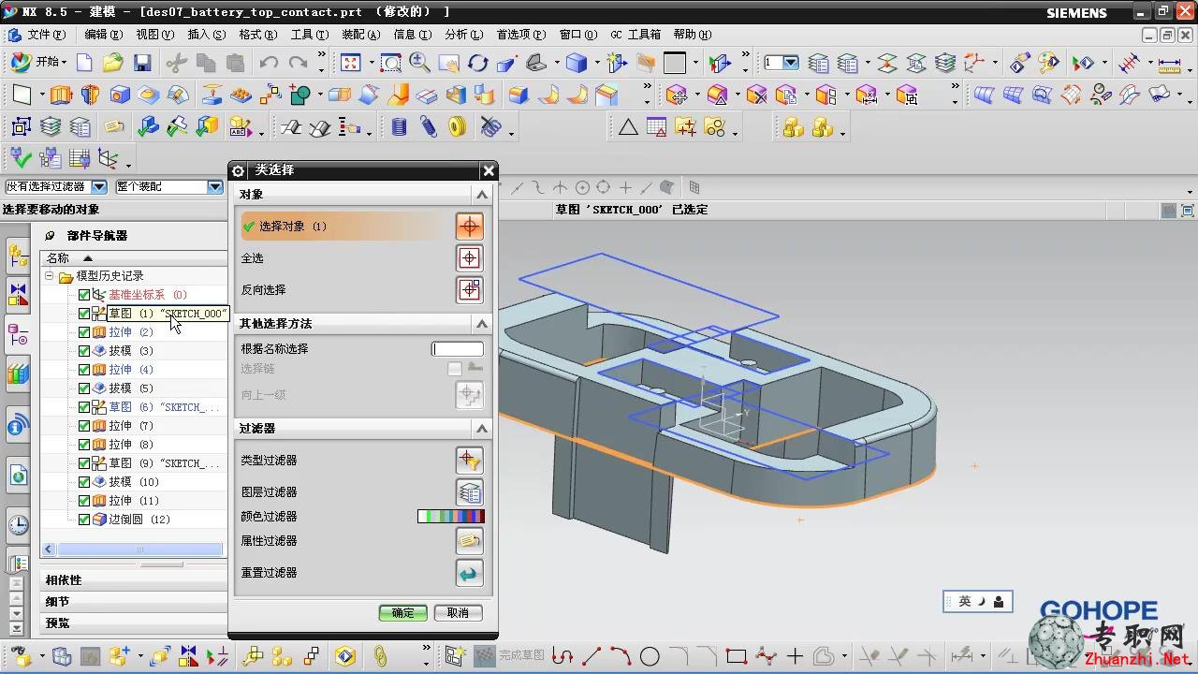Toggle checkbox for 拔模 (3)
The width and height of the screenshot is (1198, 674).
pos(84,351)
